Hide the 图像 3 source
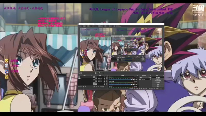The height and width of the screenshot is (116, 206). (105, 85)
